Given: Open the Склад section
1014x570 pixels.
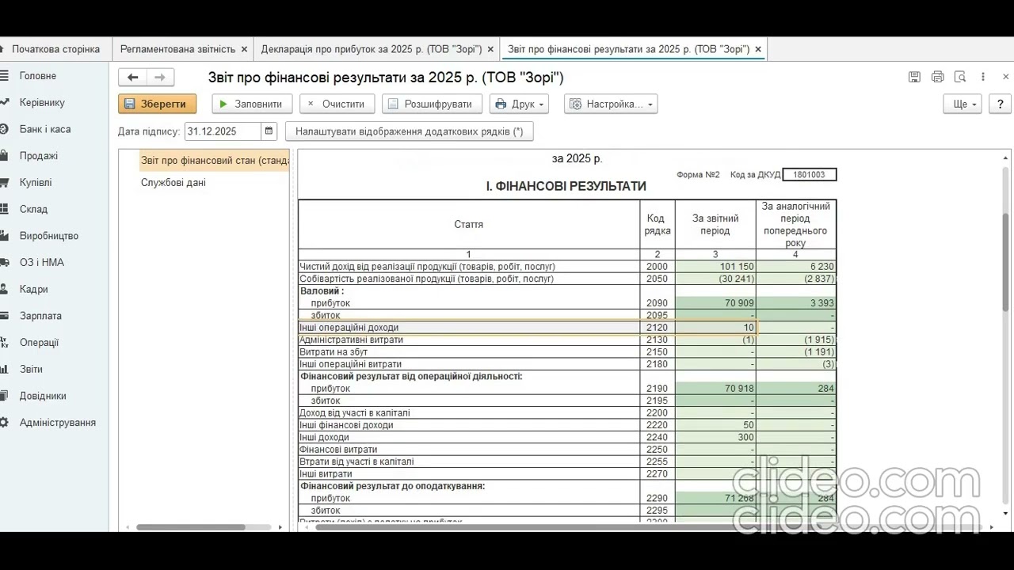Looking at the screenshot, I should tap(33, 210).
